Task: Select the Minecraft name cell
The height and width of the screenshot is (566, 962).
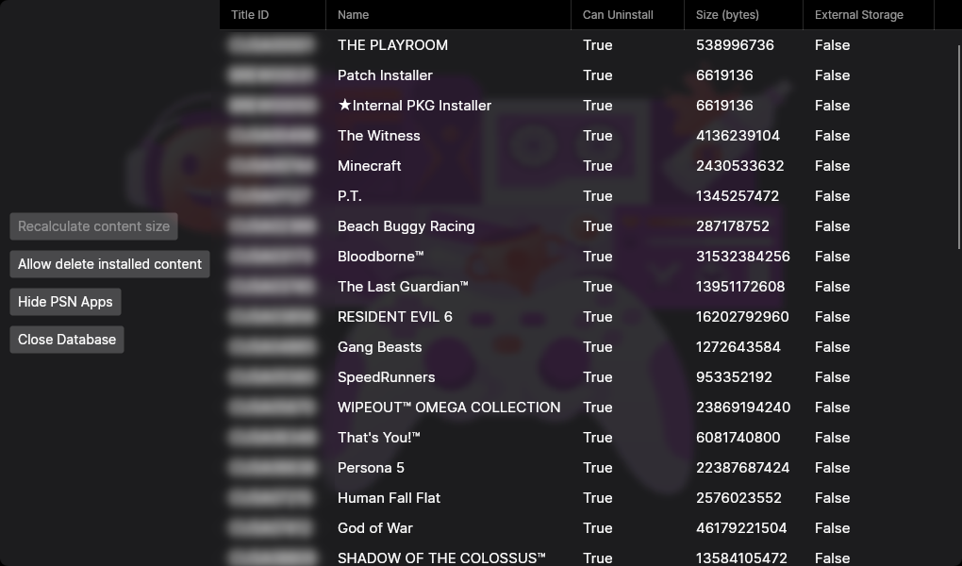Action: pos(370,166)
